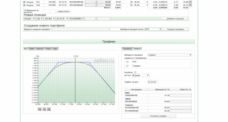Uncheck the Put option row checkbox
Viewport: 228px width, 122px height.
(x=24, y=2)
